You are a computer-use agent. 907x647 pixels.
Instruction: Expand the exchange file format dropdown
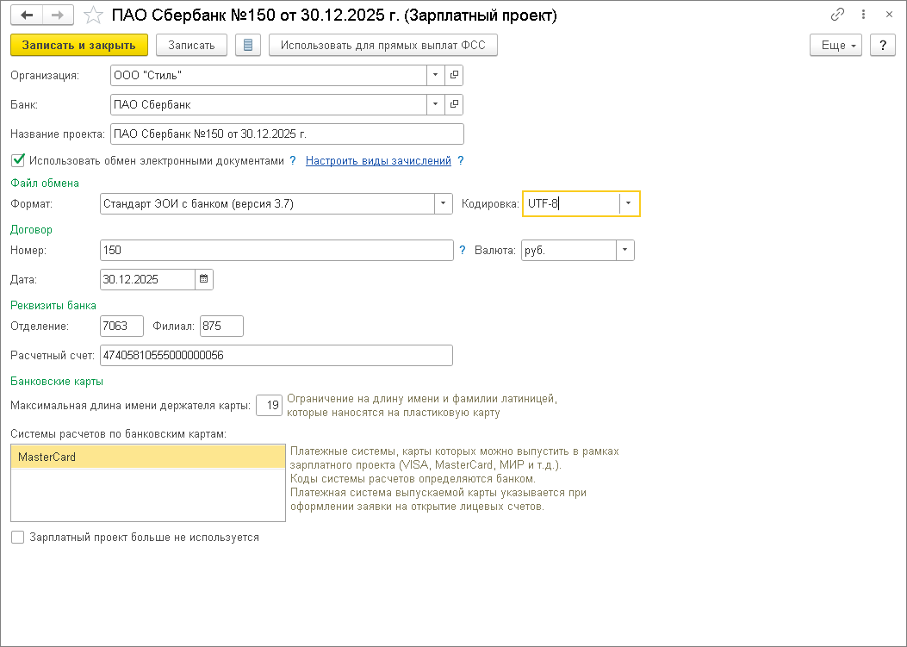443,204
